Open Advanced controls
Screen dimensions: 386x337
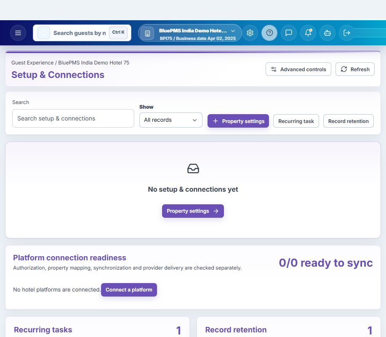[298, 69]
